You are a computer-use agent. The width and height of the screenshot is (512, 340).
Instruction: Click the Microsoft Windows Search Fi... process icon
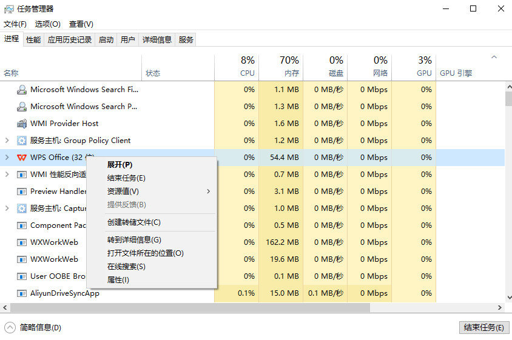pyautogui.click(x=22, y=90)
